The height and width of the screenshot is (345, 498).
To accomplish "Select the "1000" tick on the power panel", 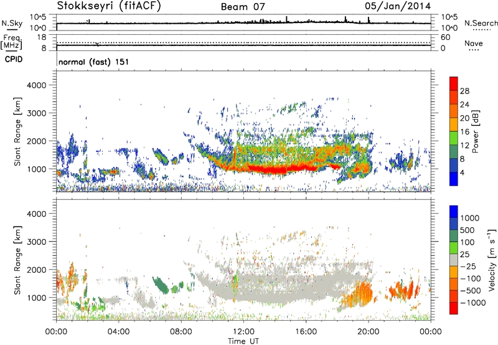I will (x=37, y=169).
